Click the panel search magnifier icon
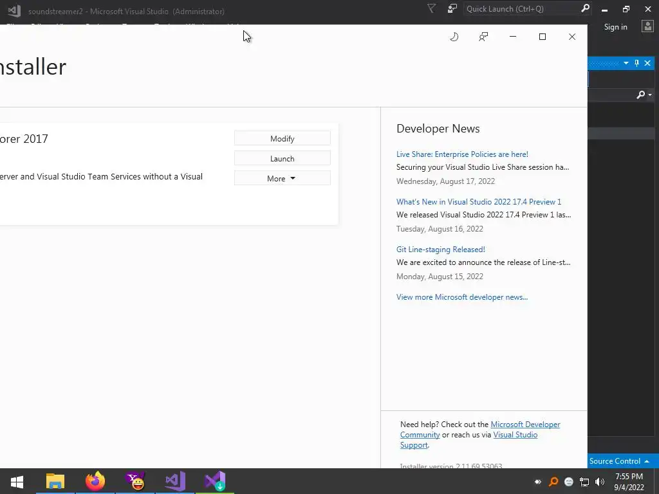 640,95
